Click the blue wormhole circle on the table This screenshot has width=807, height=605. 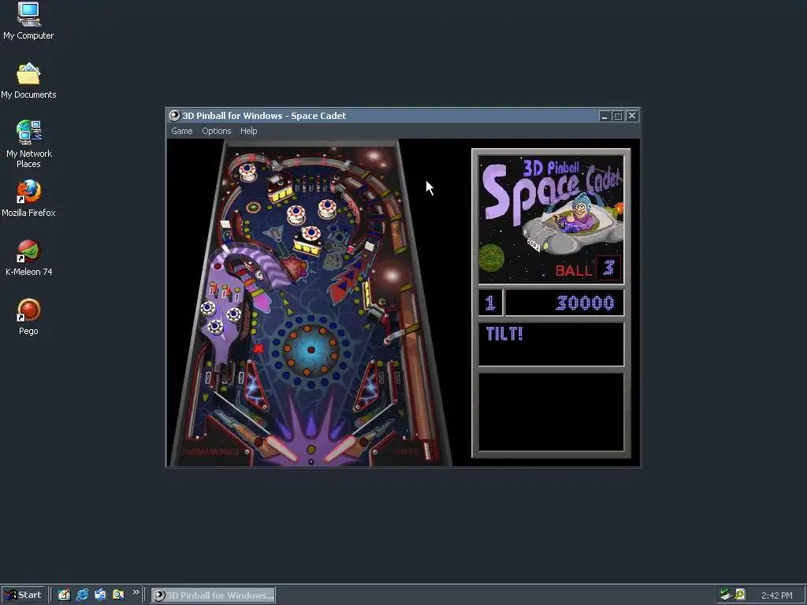point(311,350)
